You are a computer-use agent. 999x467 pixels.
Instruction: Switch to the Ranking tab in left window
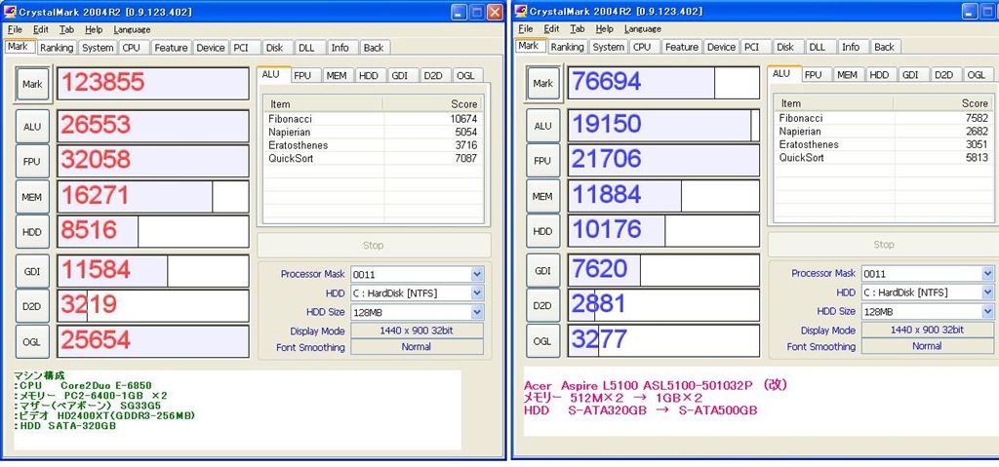57,47
